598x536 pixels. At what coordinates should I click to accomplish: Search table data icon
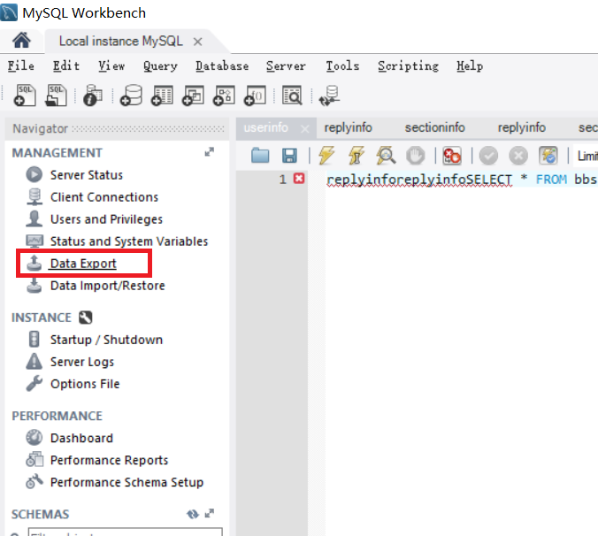pyautogui.click(x=292, y=96)
